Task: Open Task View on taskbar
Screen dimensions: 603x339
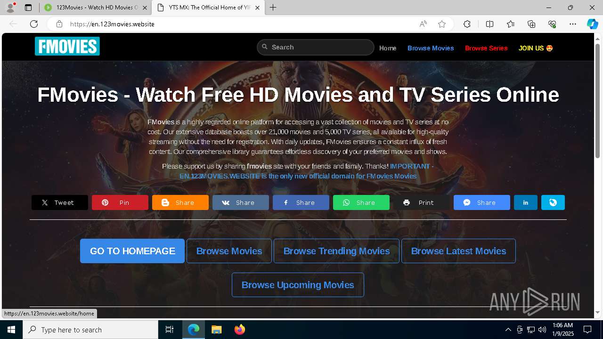Action: point(170,330)
